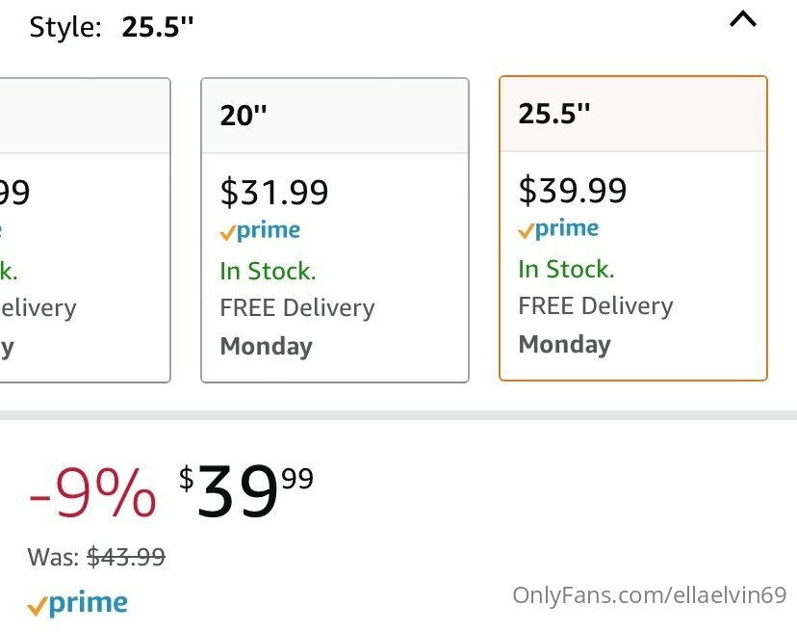797x632 pixels.
Task: Select the 20'' style card header
Action: tap(334, 116)
